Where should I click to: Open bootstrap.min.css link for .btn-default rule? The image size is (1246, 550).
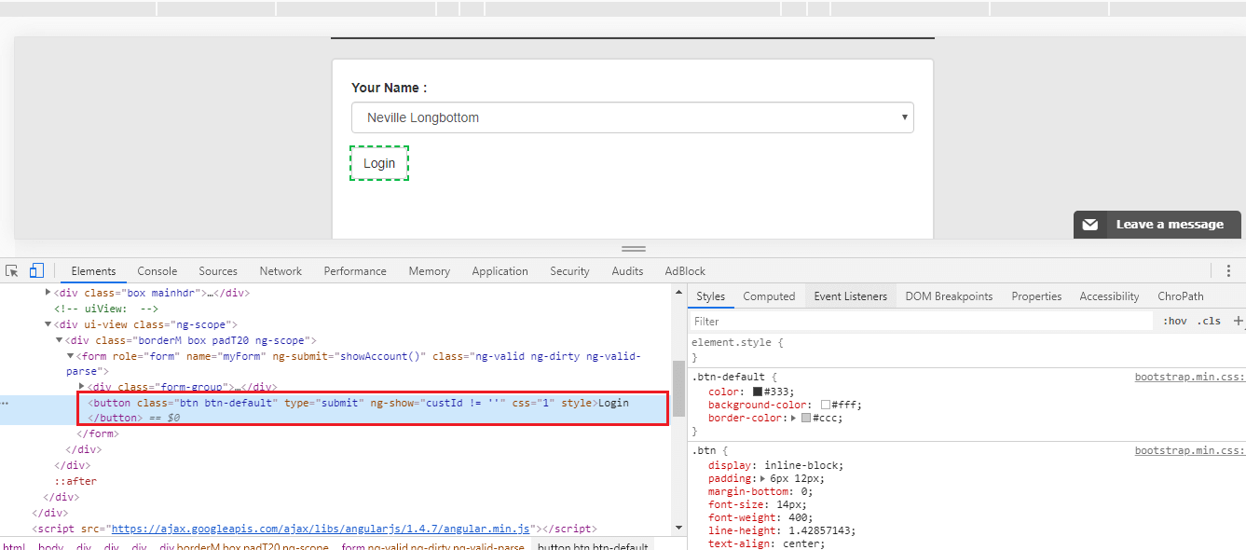pos(1189,378)
